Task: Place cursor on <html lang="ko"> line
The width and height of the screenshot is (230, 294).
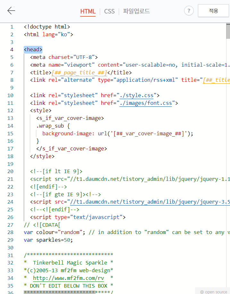Action: coord(48,35)
